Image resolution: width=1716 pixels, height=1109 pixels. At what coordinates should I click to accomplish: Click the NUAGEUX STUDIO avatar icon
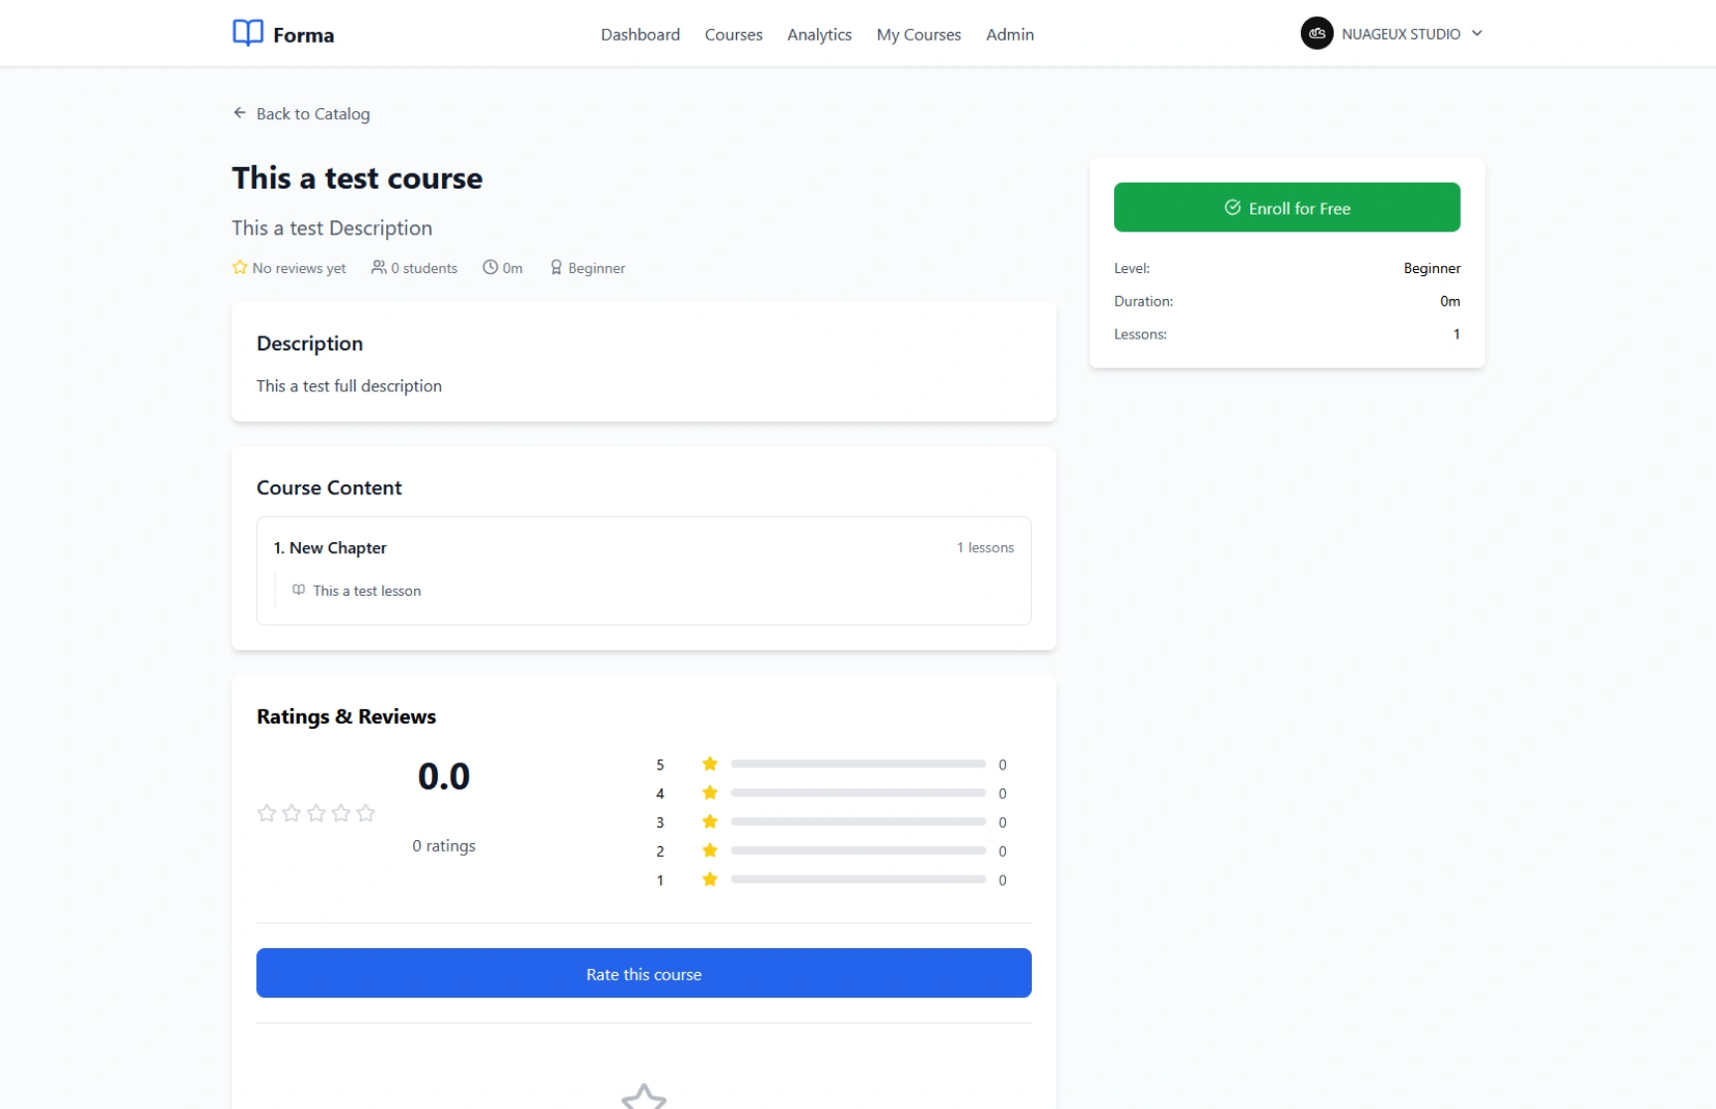point(1317,33)
